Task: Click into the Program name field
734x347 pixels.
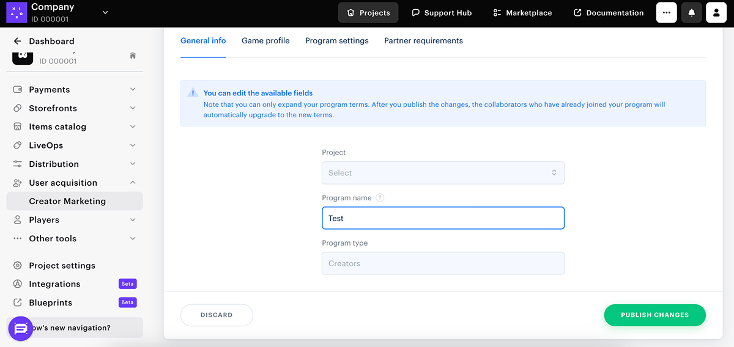Action: pyautogui.click(x=443, y=219)
